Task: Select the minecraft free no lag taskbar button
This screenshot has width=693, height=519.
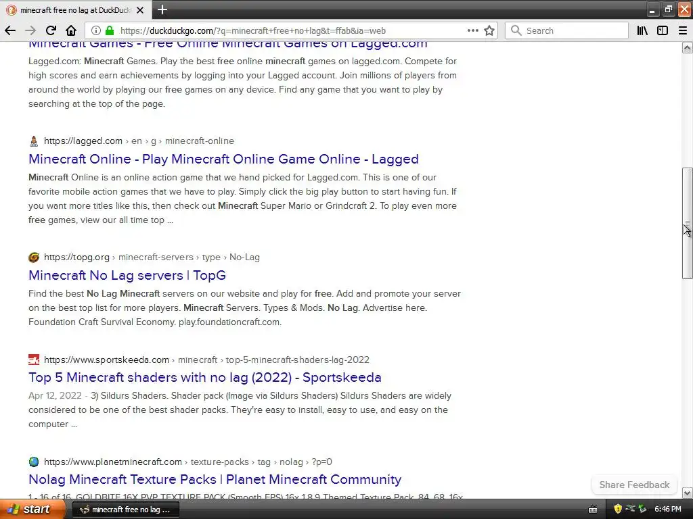Action: pyautogui.click(x=125, y=510)
